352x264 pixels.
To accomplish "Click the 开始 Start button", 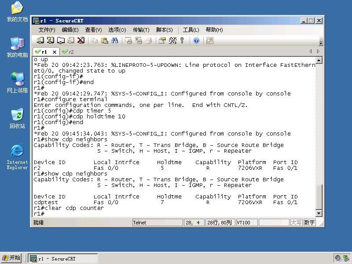I will click(11, 258).
